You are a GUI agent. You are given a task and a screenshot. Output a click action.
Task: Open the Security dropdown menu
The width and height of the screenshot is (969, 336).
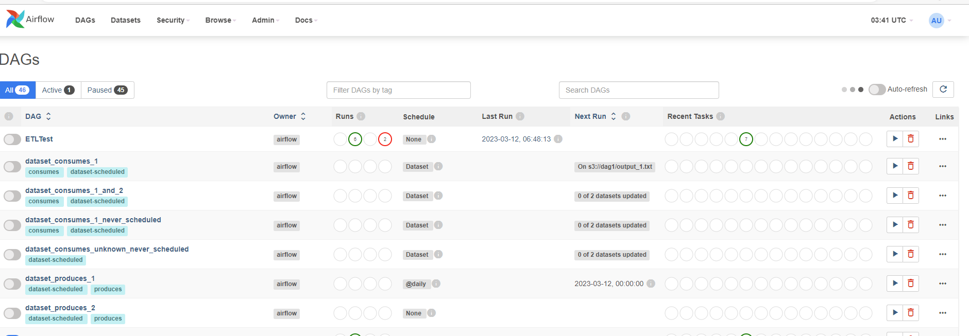pyautogui.click(x=173, y=20)
